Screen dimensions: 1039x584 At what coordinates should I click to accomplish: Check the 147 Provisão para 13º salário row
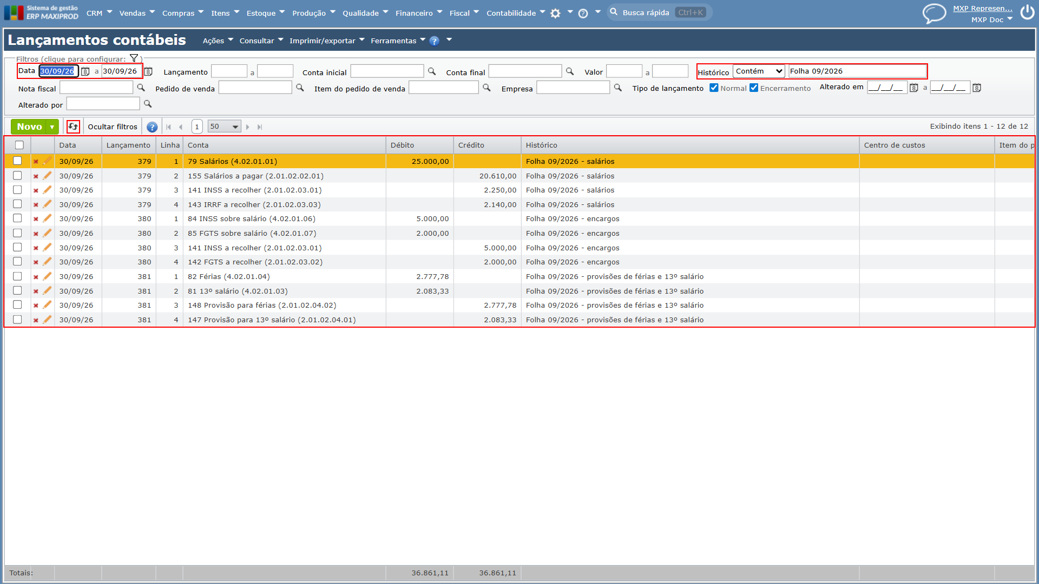[17, 320]
